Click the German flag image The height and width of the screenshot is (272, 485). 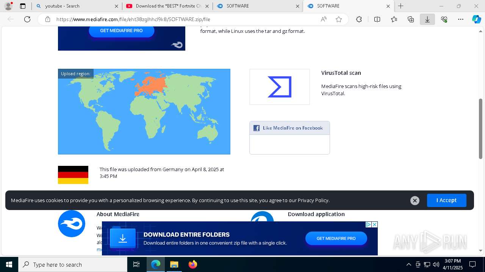coord(73,175)
